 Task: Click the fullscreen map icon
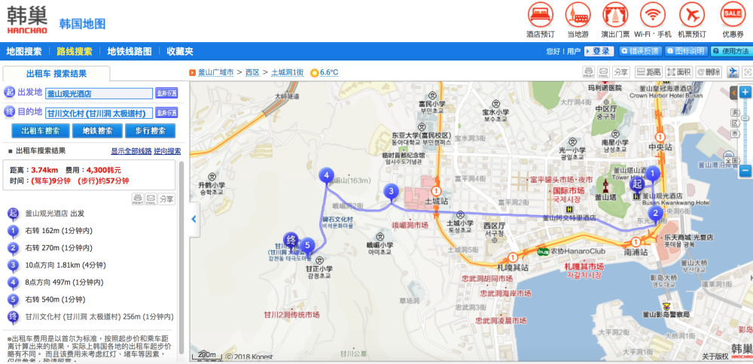(x=747, y=72)
